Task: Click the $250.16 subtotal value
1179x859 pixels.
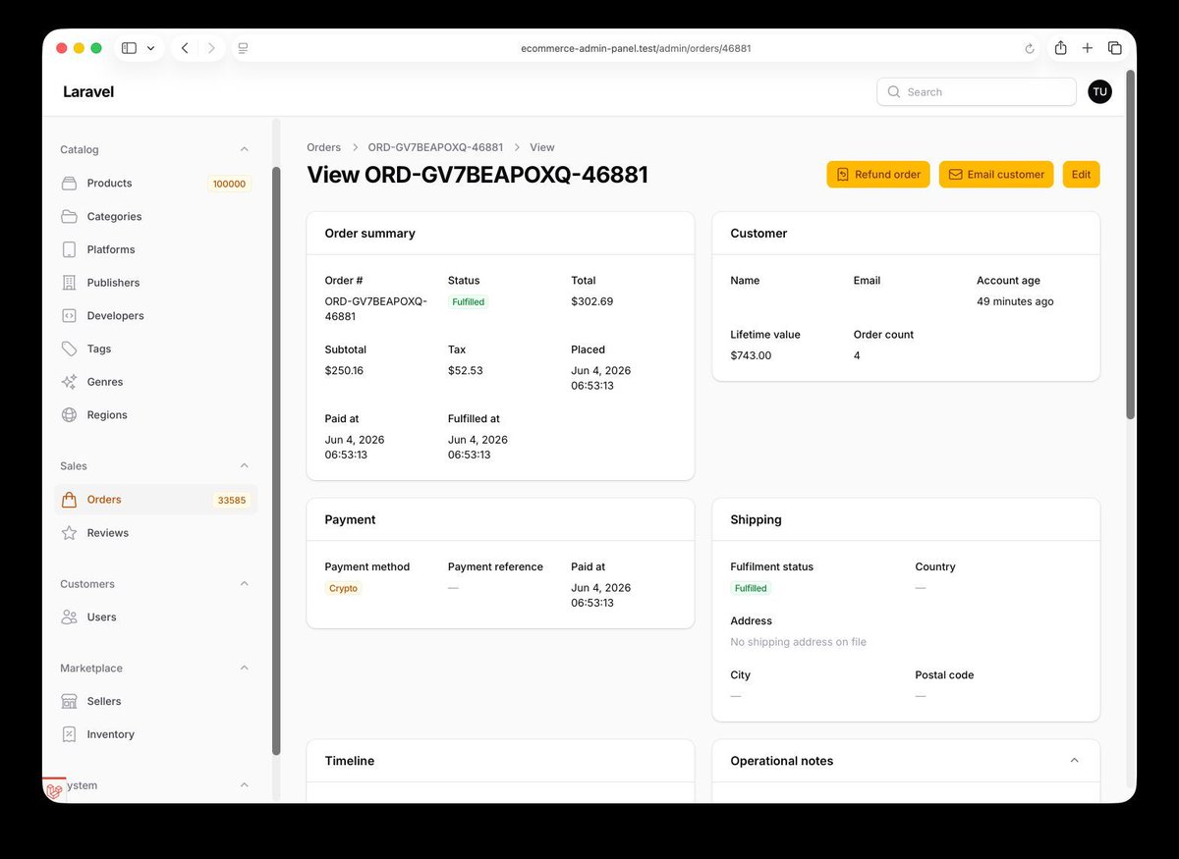Action: tap(344, 370)
